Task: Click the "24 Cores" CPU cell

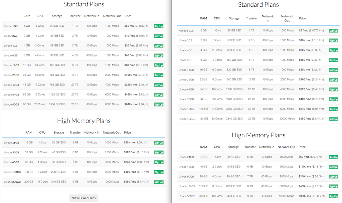Action: point(217,109)
